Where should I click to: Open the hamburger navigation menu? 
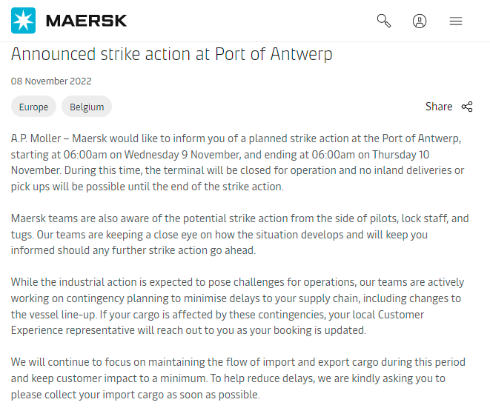coord(456,21)
